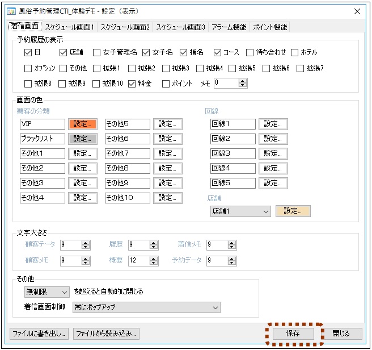Toggle the 店舗 checkbox
Image resolution: width=372 pixels, height=350 pixels.
click(x=64, y=53)
